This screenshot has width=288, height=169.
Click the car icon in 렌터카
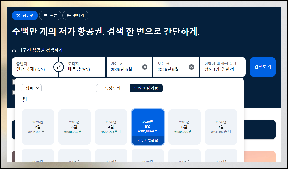pos(69,15)
